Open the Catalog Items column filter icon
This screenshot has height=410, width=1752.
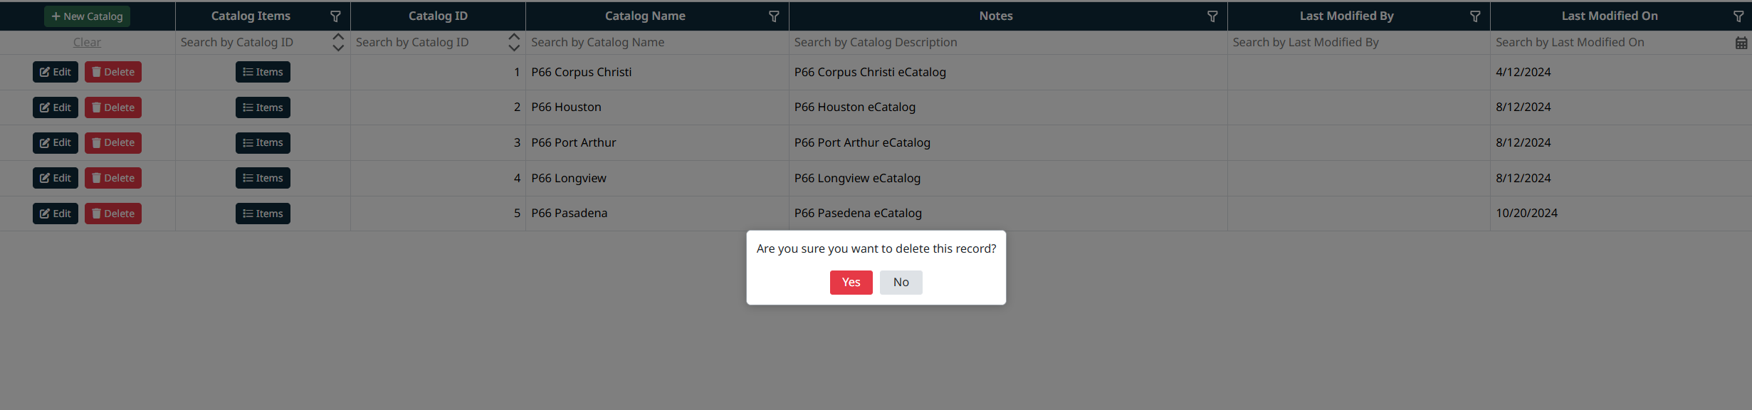tap(335, 16)
